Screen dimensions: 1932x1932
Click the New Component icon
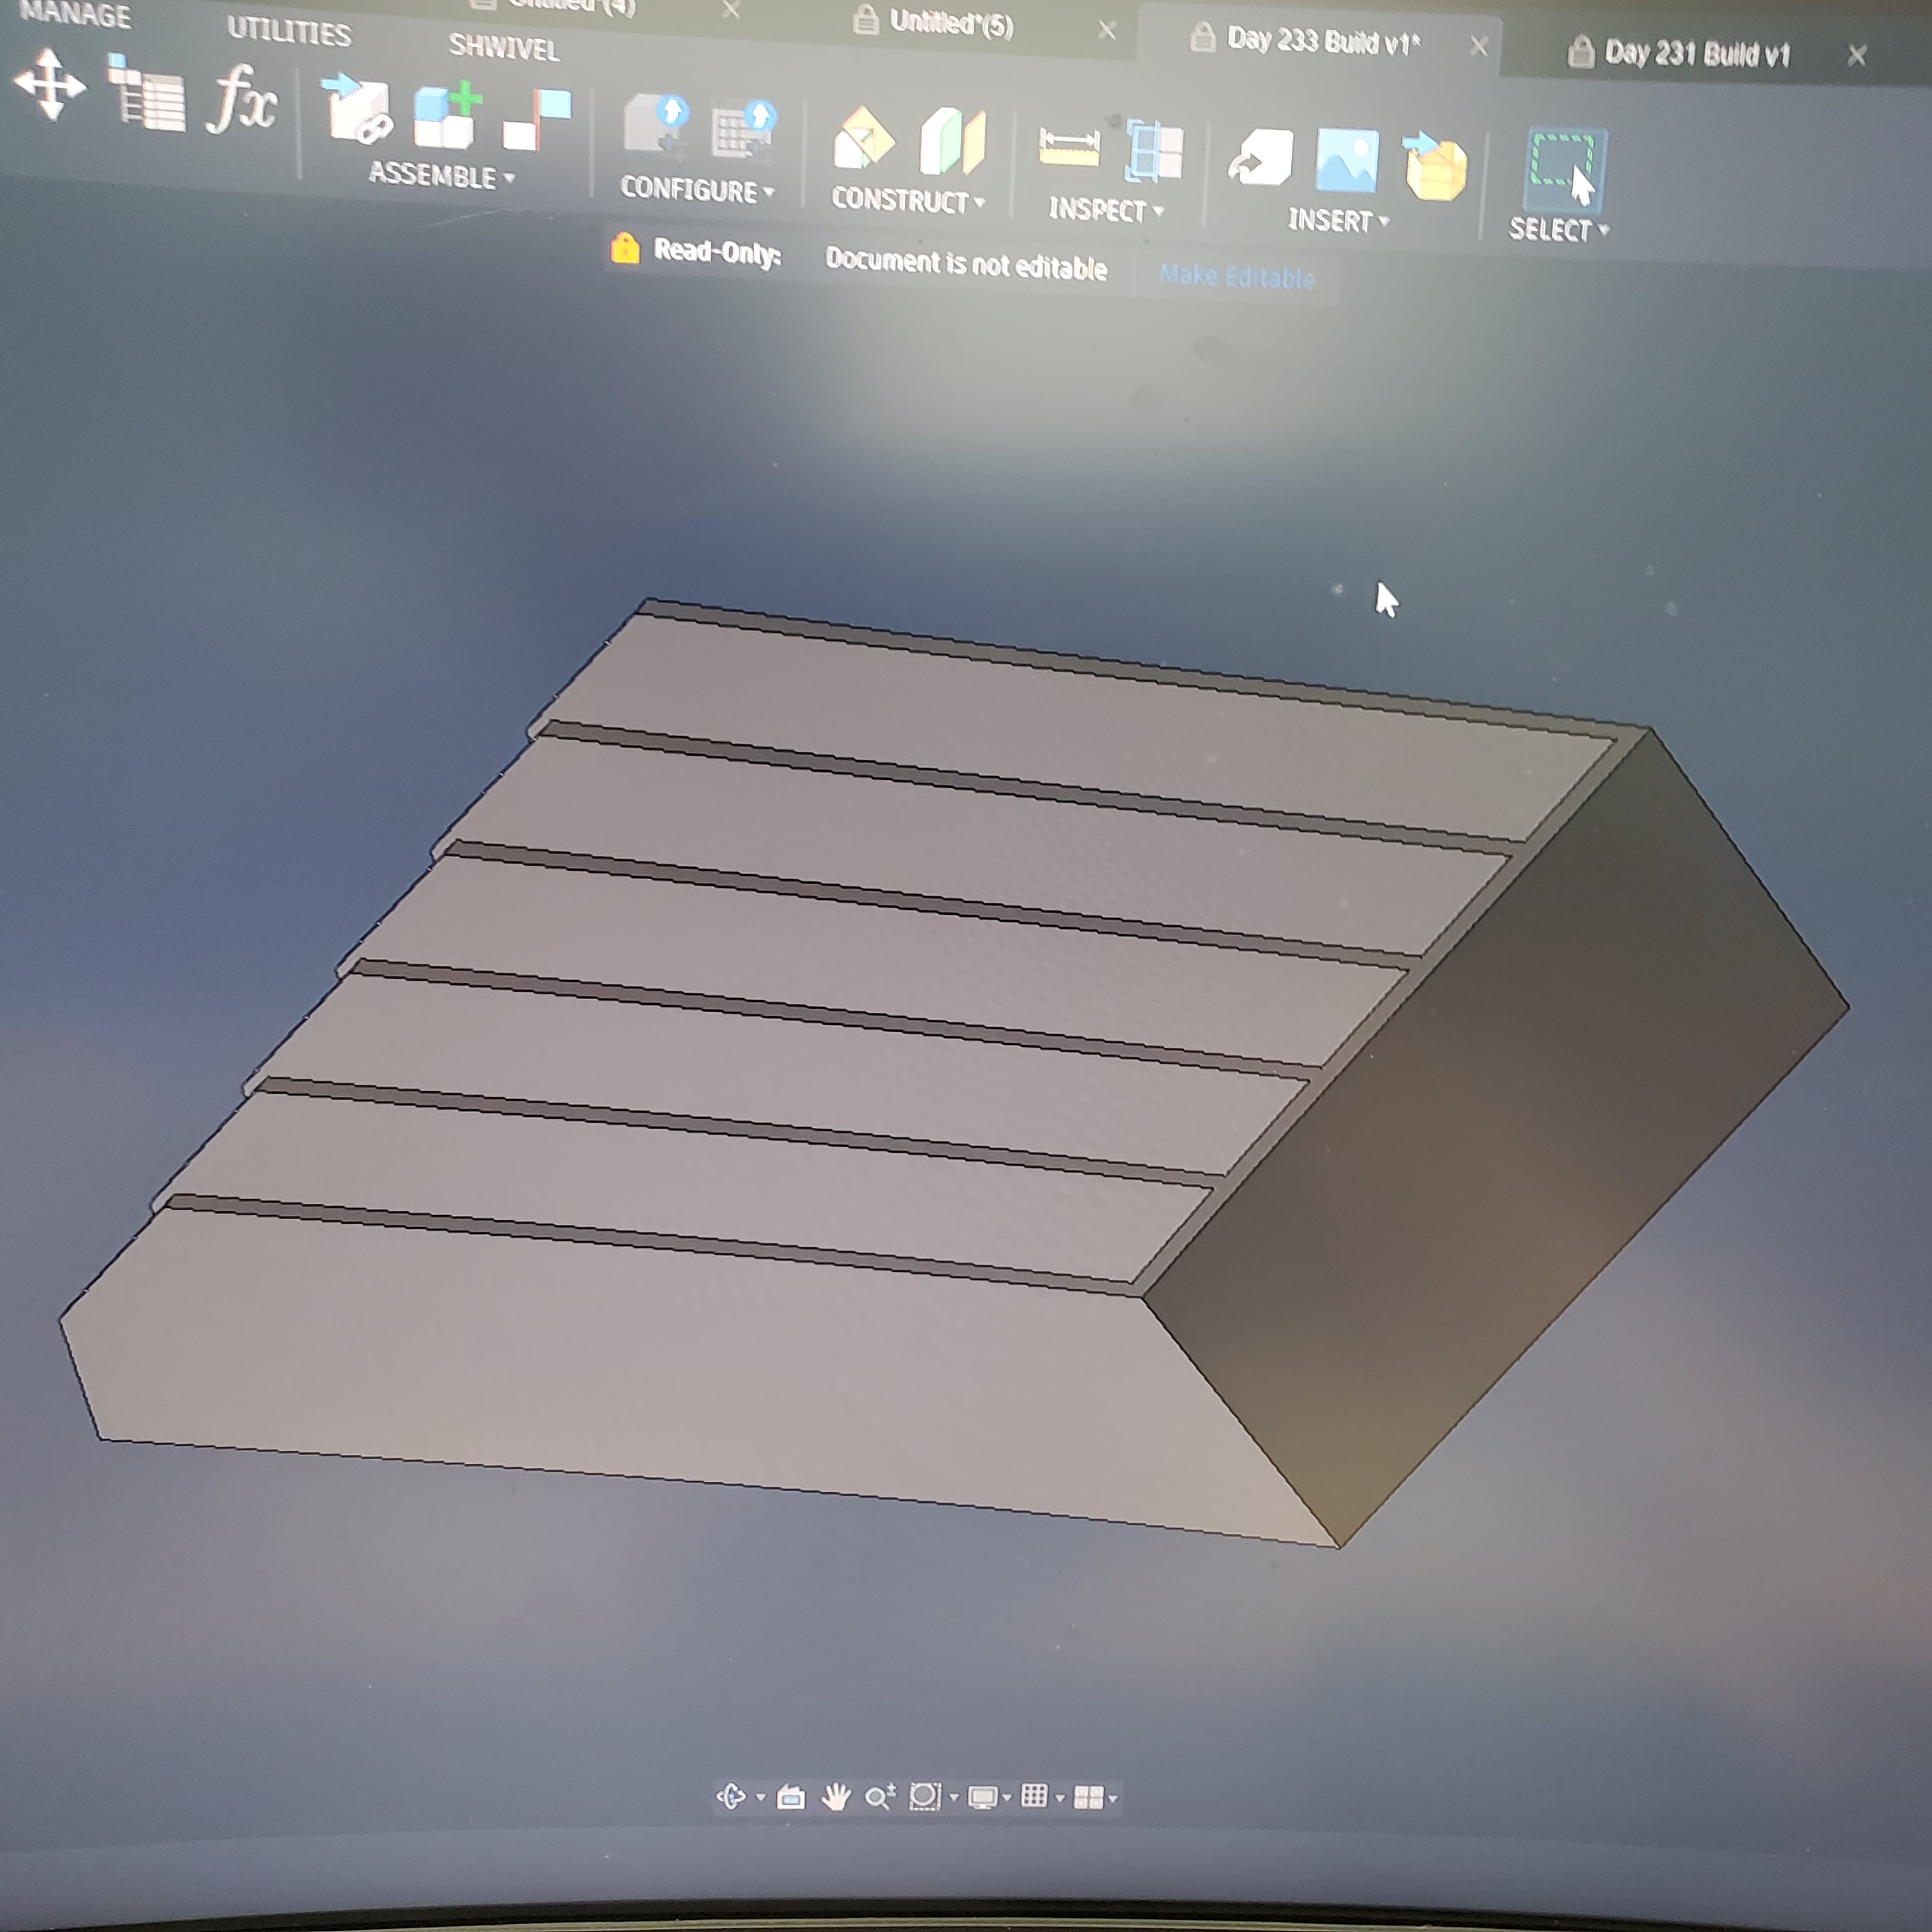(447, 116)
